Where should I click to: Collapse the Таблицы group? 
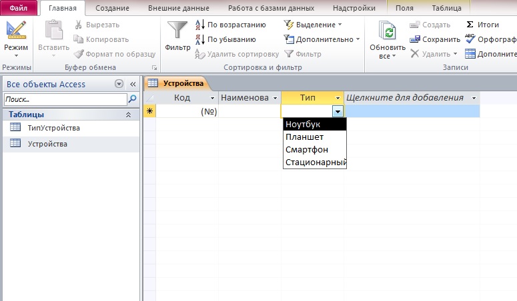pos(128,115)
